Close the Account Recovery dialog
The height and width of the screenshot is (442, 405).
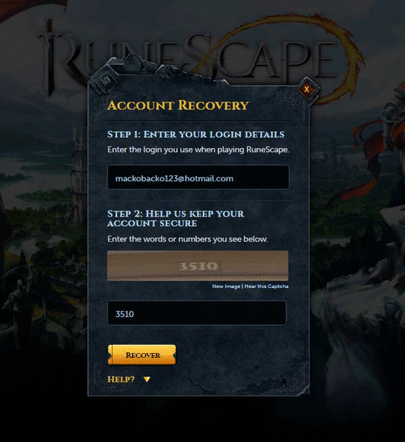click(x=306, y=89)
